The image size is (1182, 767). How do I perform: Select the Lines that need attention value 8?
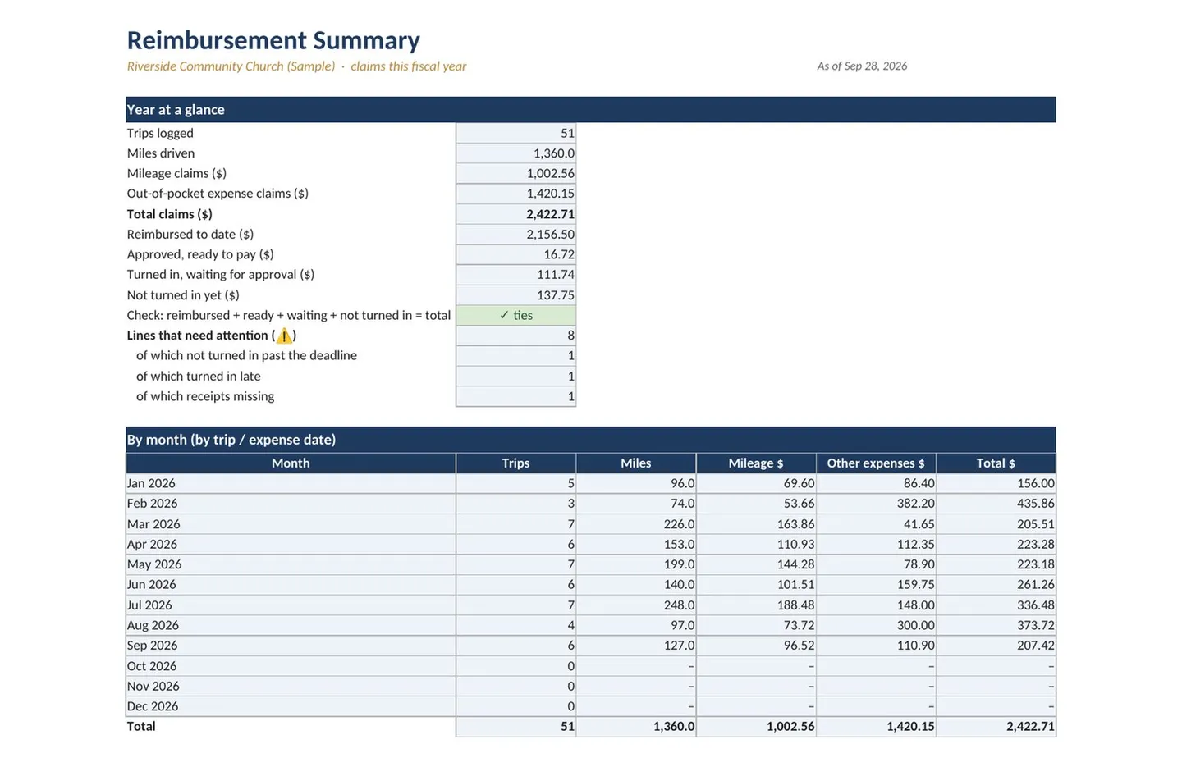pyautogui.click(x=515, y=336)
